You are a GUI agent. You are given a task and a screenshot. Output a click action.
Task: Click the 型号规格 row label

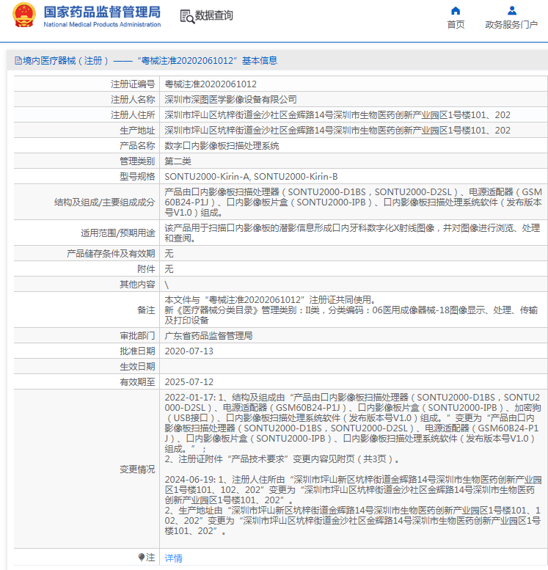[137, 177]
